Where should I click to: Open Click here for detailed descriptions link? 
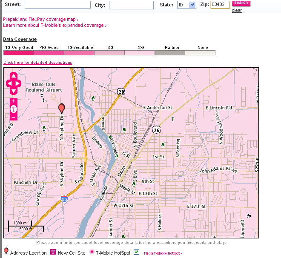click(x=38, y=62)
